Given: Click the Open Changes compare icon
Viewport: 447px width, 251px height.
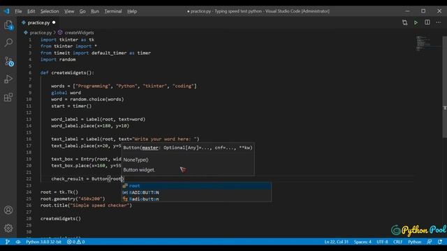Looking at the screenshot, I should 404,22.
